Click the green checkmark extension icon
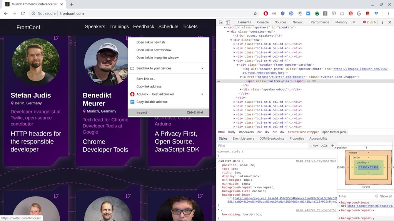This screenshot has height=221, width=394. tap(317, 13)
